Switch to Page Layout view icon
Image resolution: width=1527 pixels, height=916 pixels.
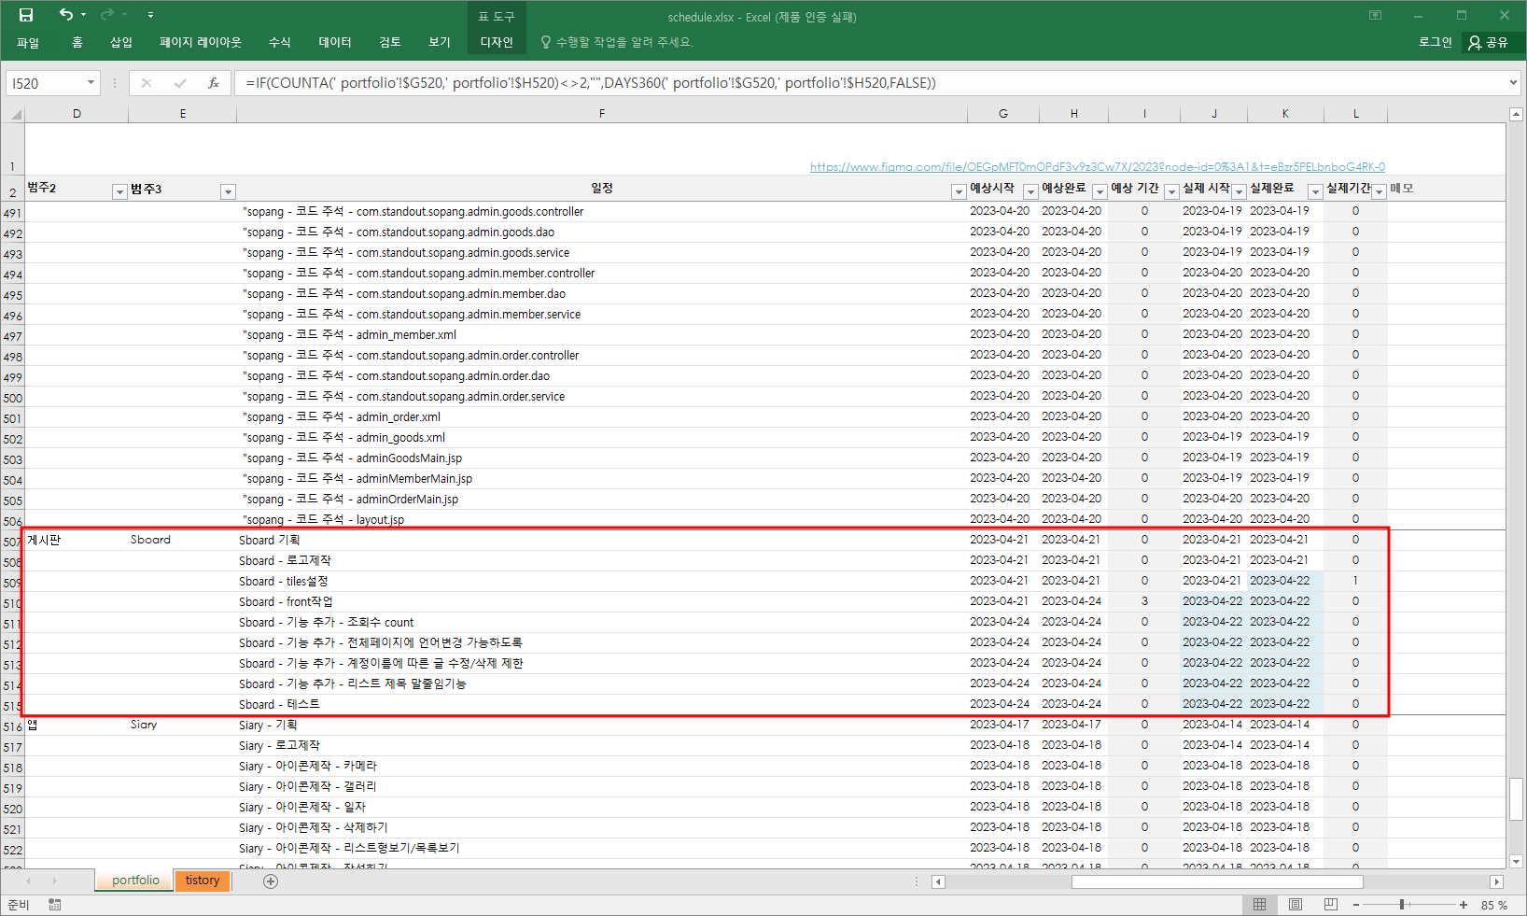pyautogui.click(x=1296, y=905)
